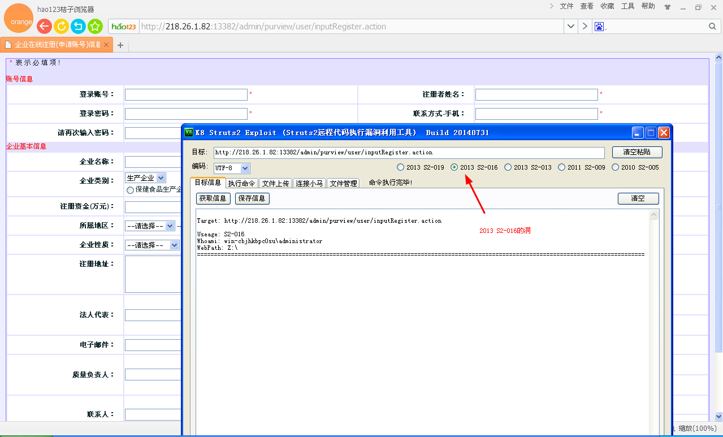723x437 pixels.
Task: Minimize the K8 Struts2 Exploit window
Action: pos(638,132)
